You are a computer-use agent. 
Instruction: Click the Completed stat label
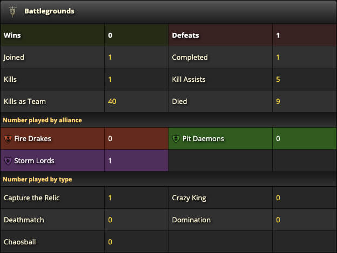[190, 57]
